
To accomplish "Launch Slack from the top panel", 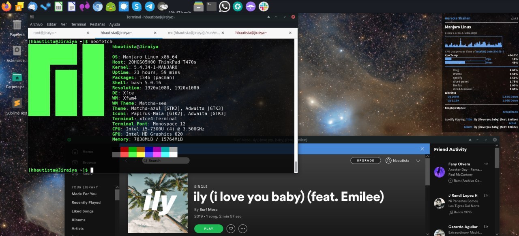I will 264,6.
